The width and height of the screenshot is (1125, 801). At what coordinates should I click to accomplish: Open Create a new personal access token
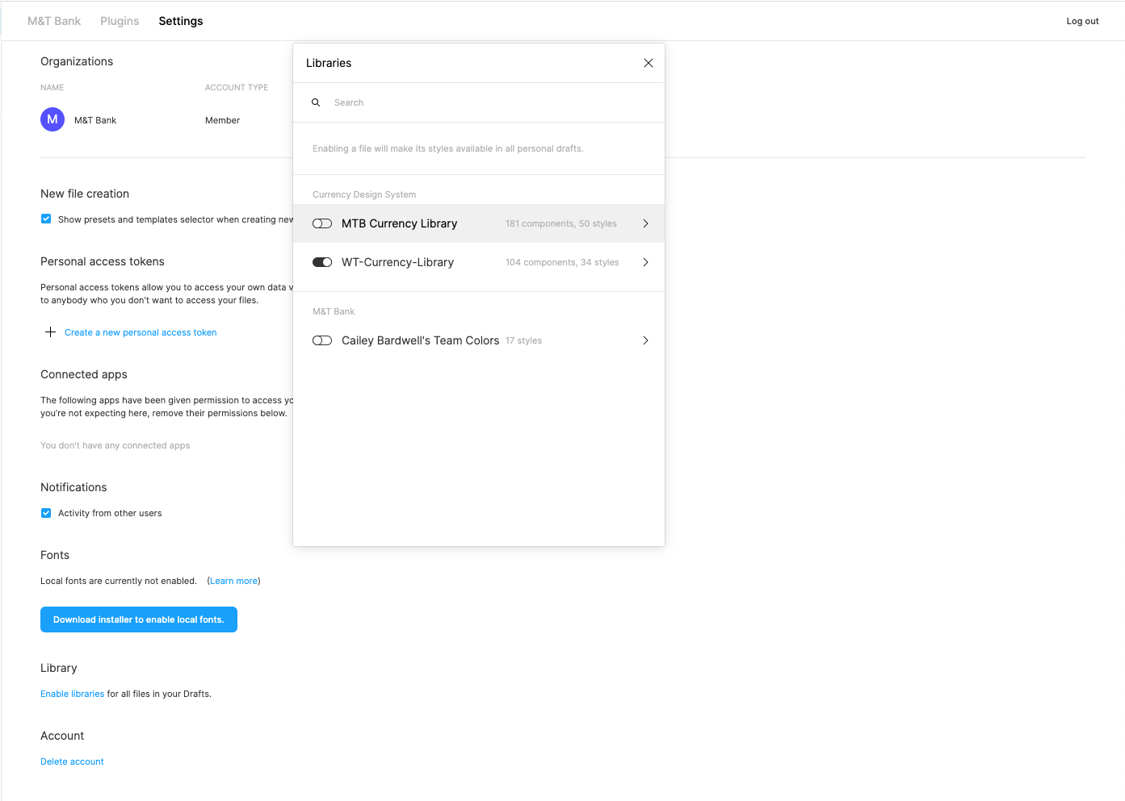click(x=141, y=332)
